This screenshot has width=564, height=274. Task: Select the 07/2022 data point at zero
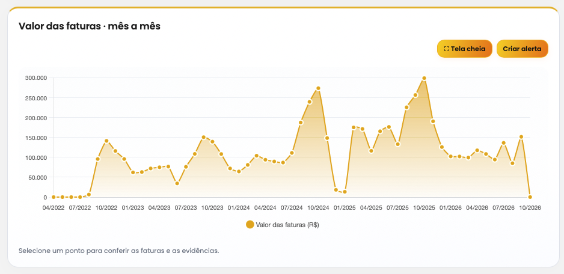[80, 197]
